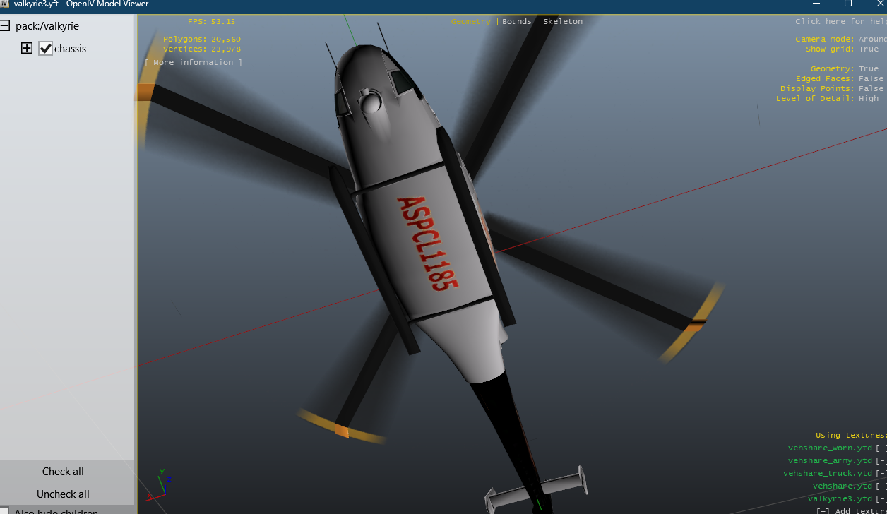
Task: Collapse the pack:/valkyrie tree node
Action: point(5,26)
